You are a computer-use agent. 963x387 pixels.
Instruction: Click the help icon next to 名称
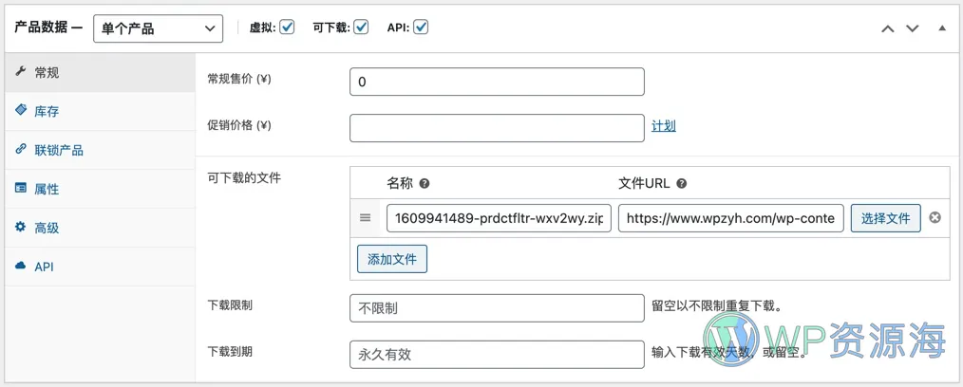[x=425, y=183]
